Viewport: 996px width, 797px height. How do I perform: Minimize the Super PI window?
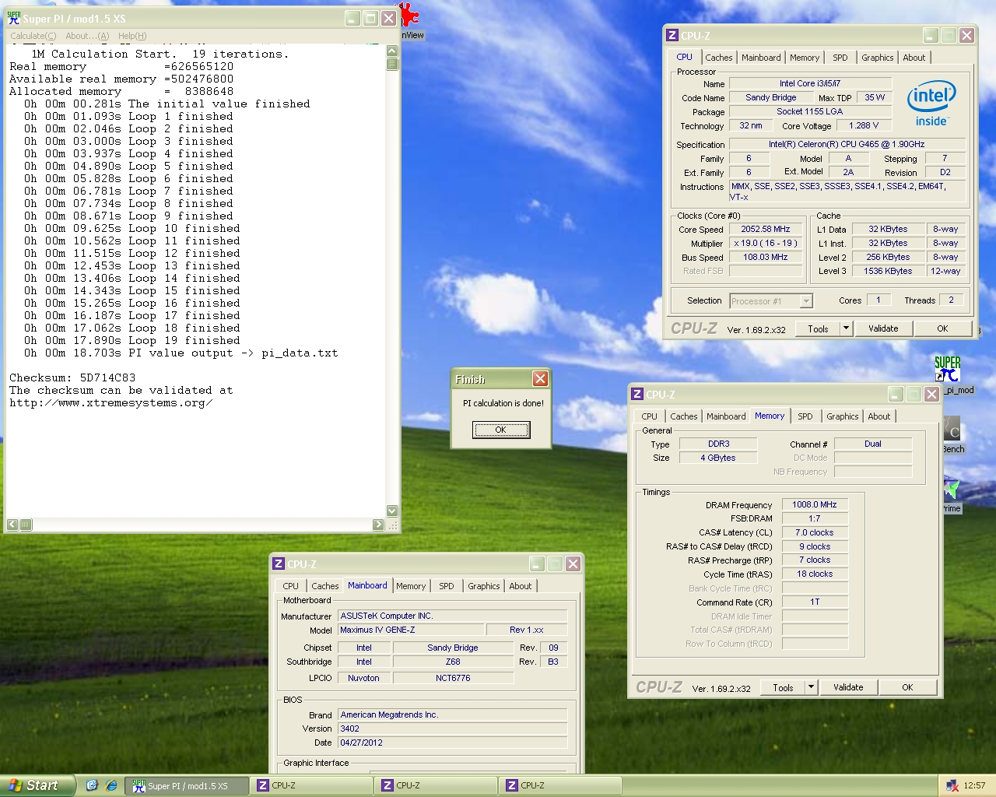352,18
